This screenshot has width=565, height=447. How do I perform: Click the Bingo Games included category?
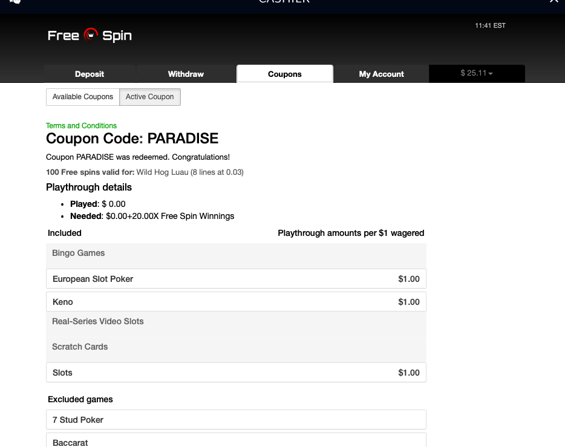pos(236,253)
